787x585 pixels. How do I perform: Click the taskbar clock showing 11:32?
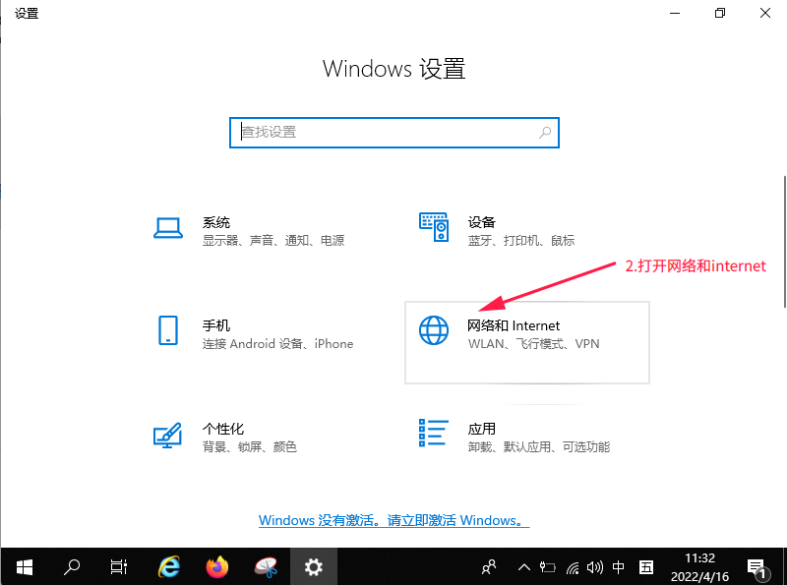click(702, 566)
